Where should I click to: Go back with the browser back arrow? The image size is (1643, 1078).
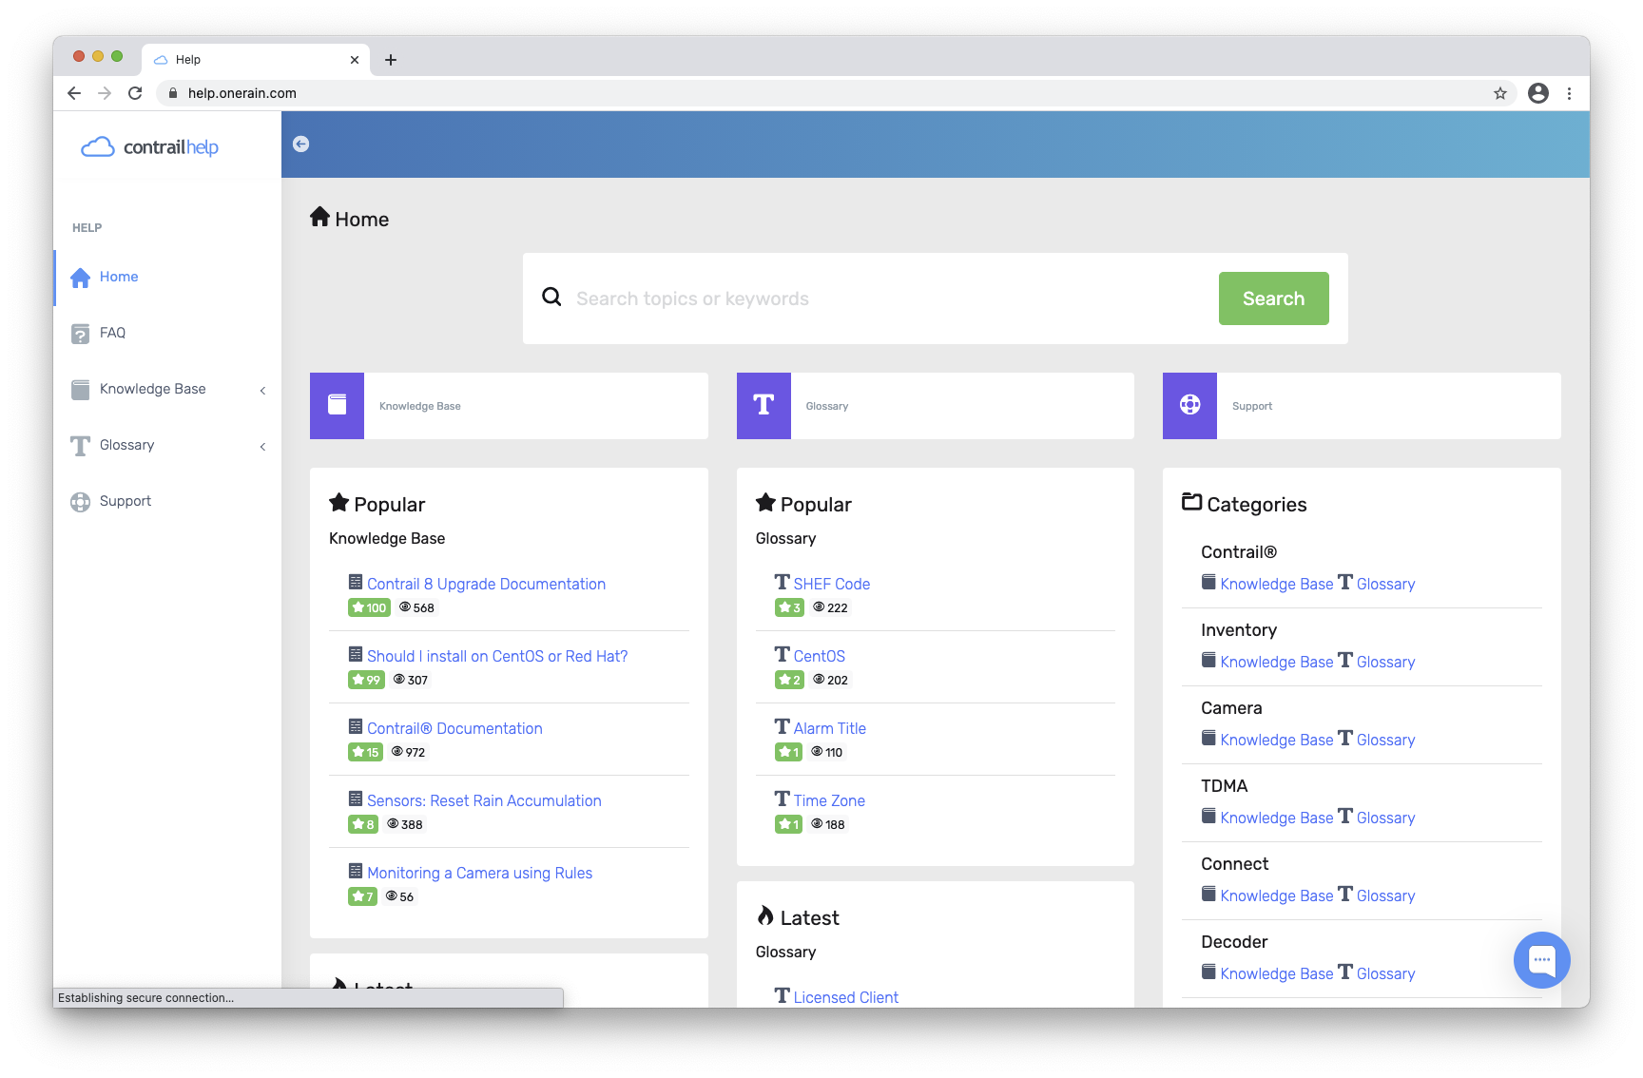pos(74,93)
